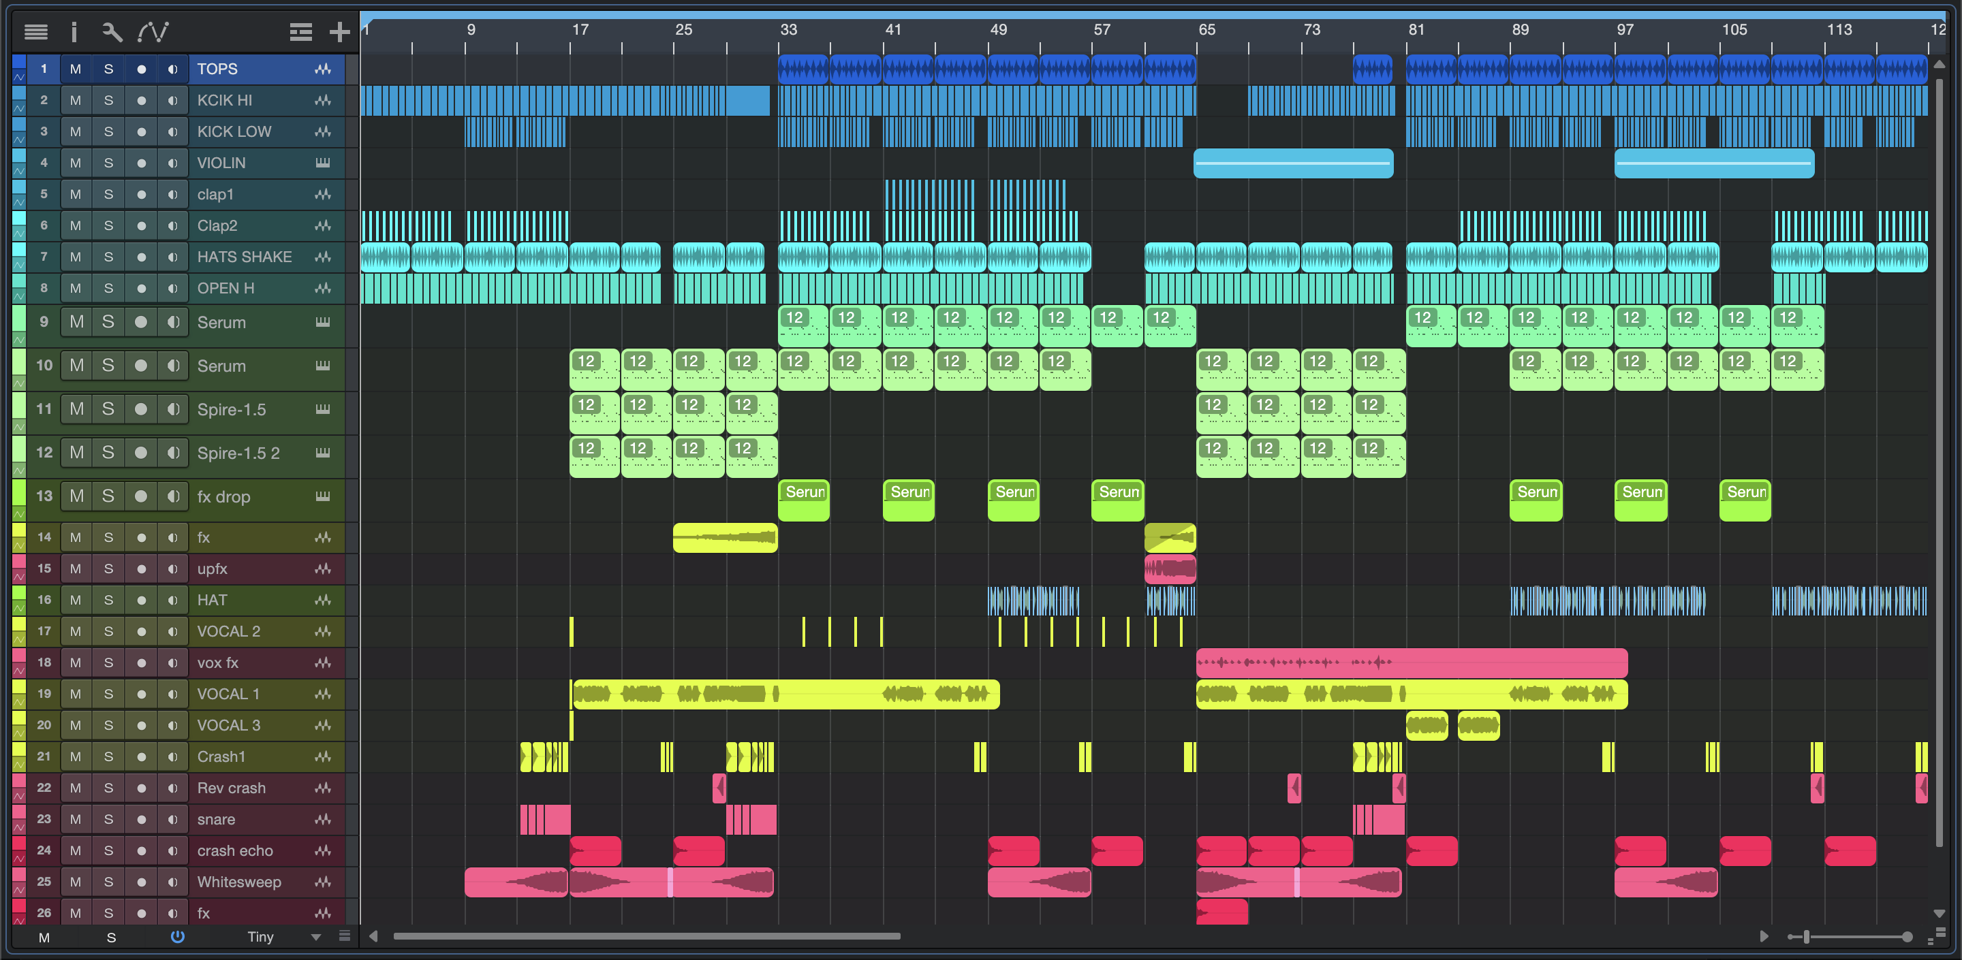
Task: Open automation lane of TOPS track
Action: point(19,78)
